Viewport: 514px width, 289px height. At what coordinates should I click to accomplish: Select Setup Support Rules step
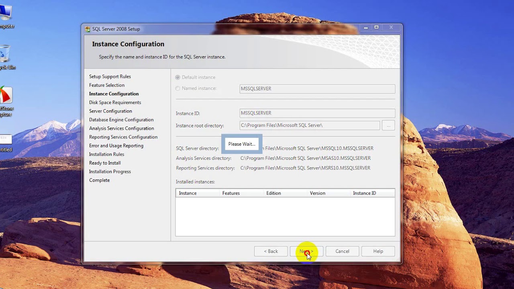pyautogui.click(x=110, y=77)
